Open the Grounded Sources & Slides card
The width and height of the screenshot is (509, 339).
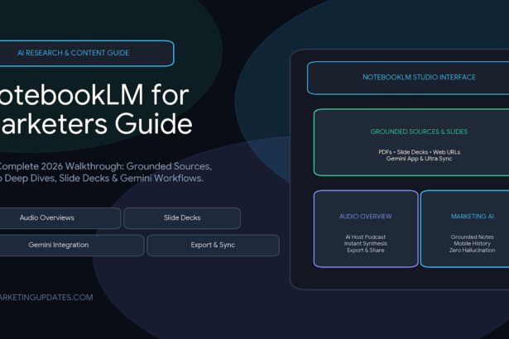click(411, 142)
